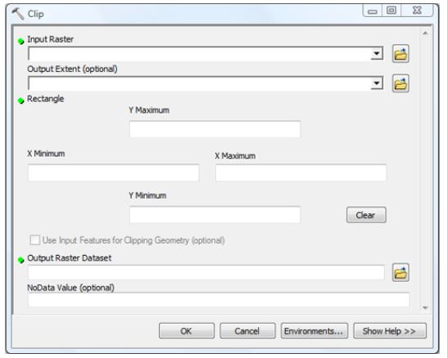
Task: Close the Clip window
Action: click(417, 11)
